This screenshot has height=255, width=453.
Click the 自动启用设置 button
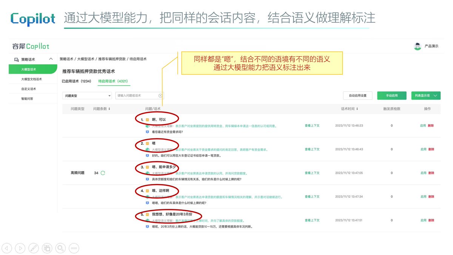(x=357, y=96)
